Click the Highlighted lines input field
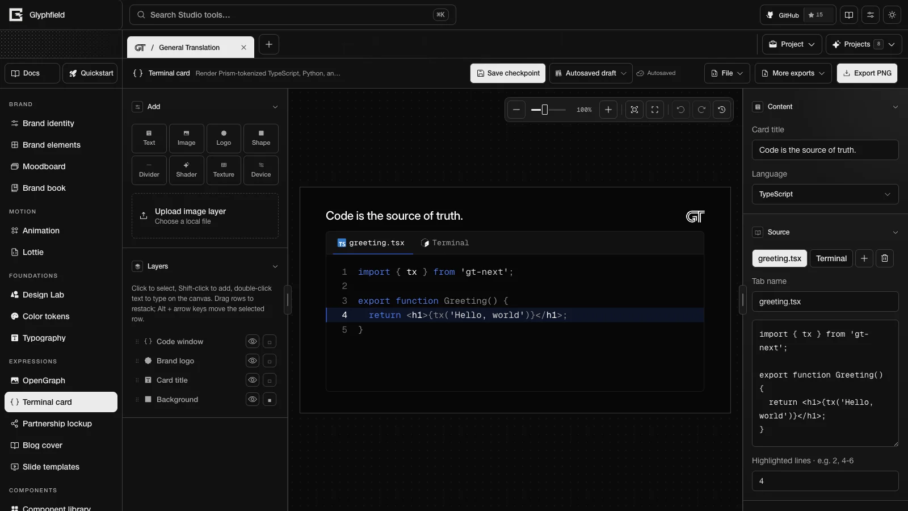 (x=825, y=481)
